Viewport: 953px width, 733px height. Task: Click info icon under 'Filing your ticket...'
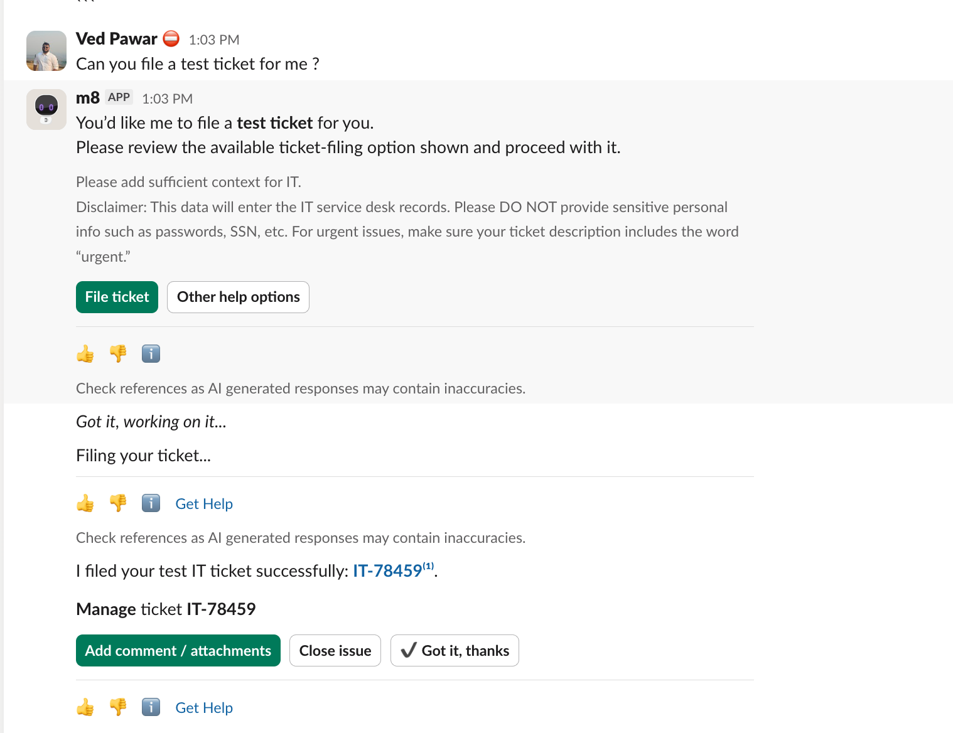151,503
